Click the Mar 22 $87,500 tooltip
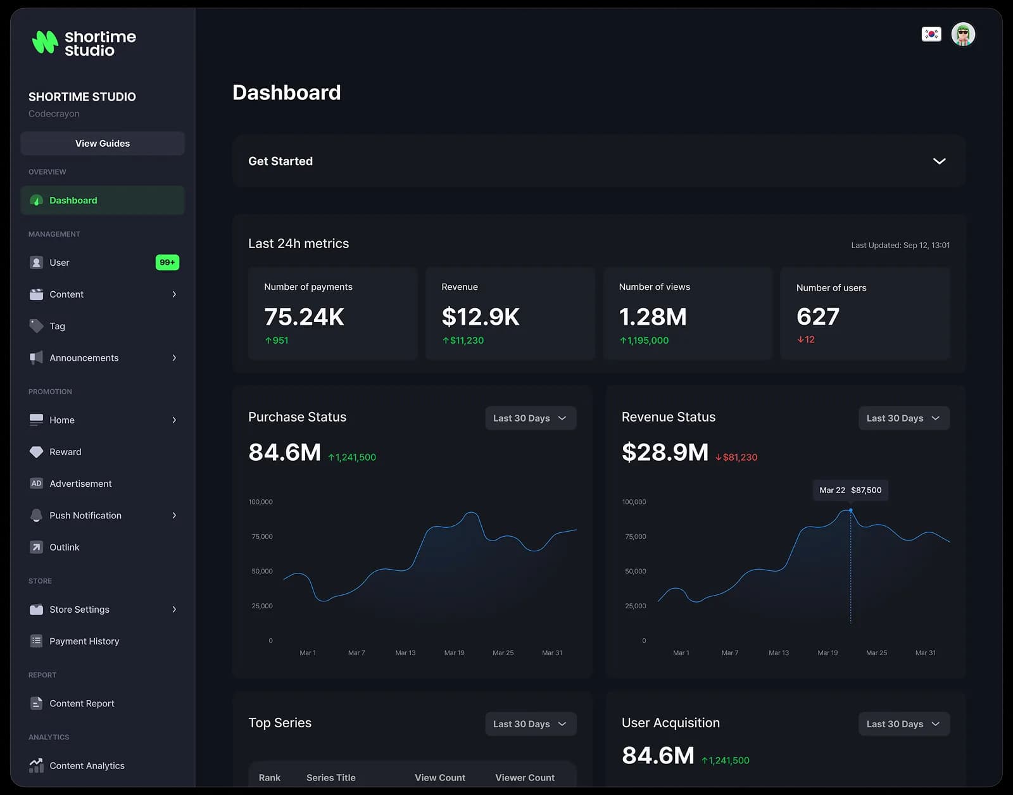 pyautogui.click(x=850, y=490)
